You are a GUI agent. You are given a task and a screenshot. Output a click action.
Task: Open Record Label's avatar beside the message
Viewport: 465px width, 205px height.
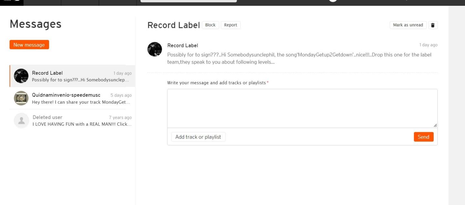(x=155, y=49)
